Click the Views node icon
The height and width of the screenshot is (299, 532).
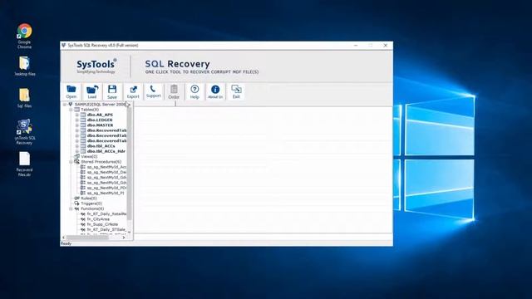77,157
